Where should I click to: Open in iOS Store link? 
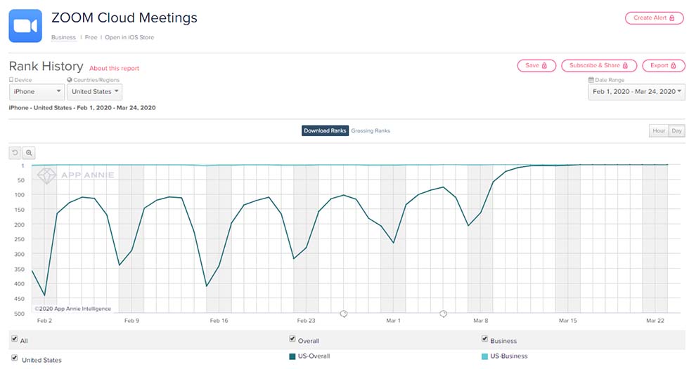(129, 37)
